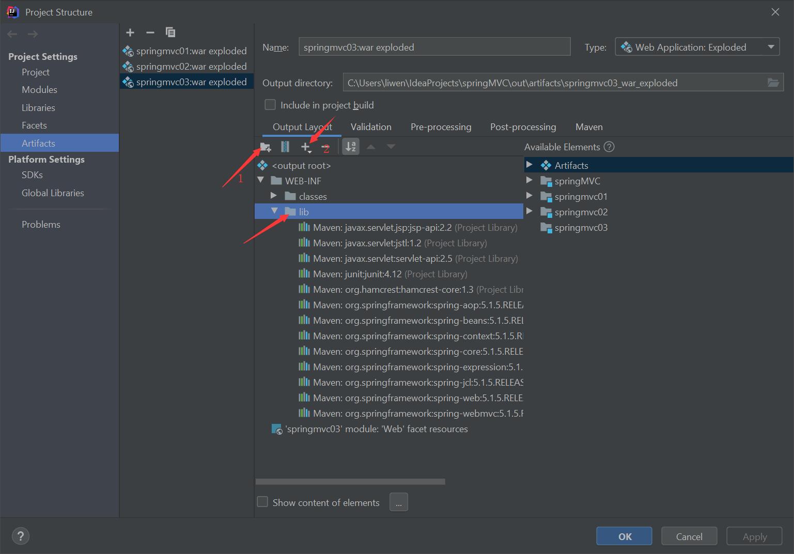Switch to the Output Layout tab
Viewport: 794px width, 554px height.
pos(302,127)
